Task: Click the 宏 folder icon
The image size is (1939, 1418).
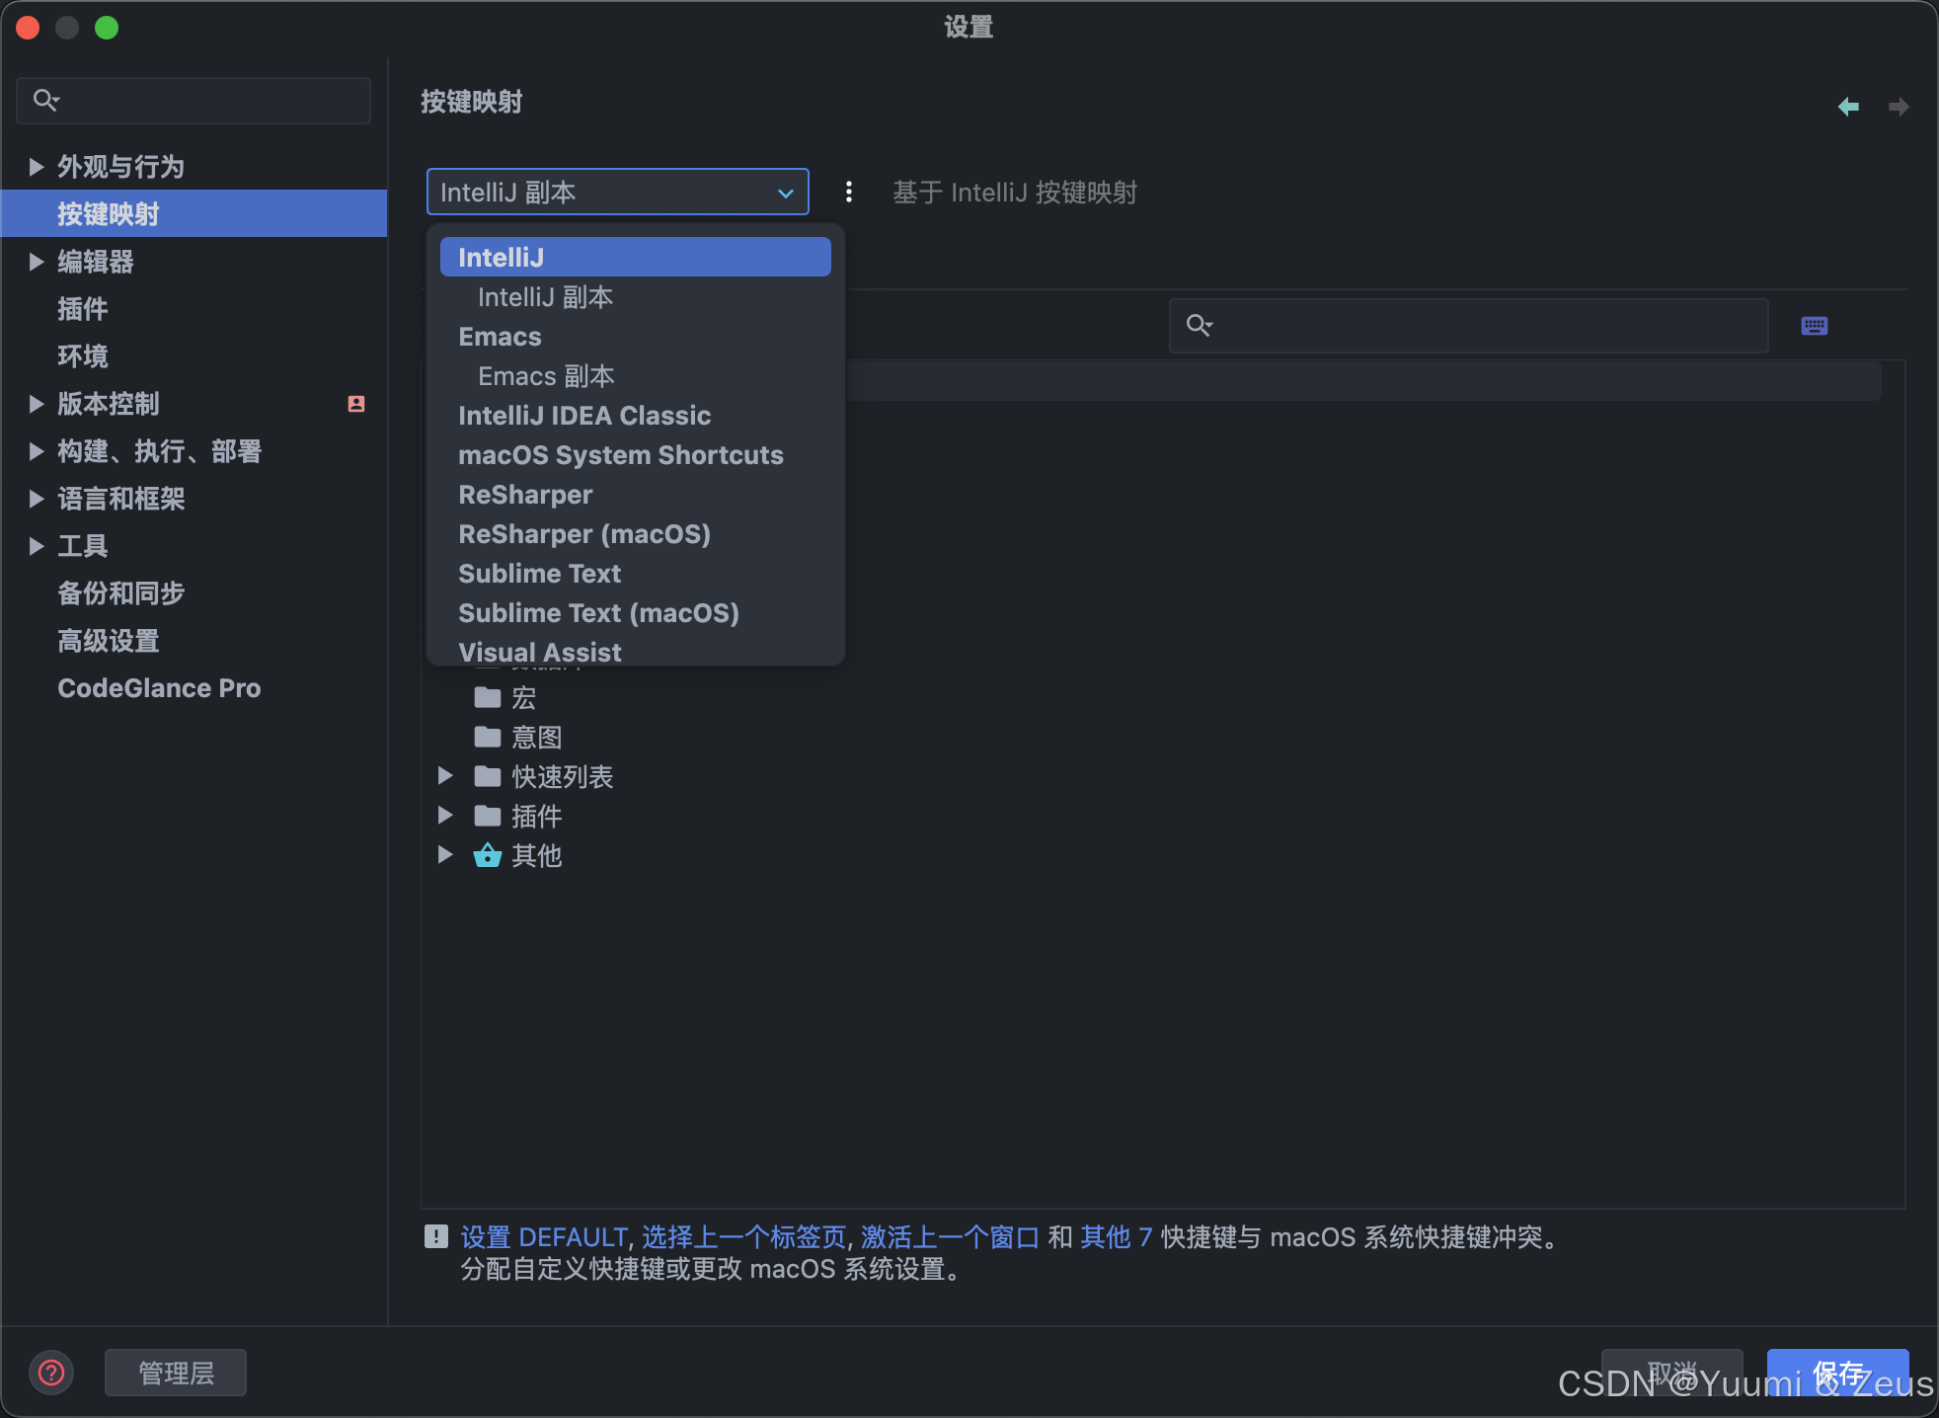Action: click(x=487, y=698)
